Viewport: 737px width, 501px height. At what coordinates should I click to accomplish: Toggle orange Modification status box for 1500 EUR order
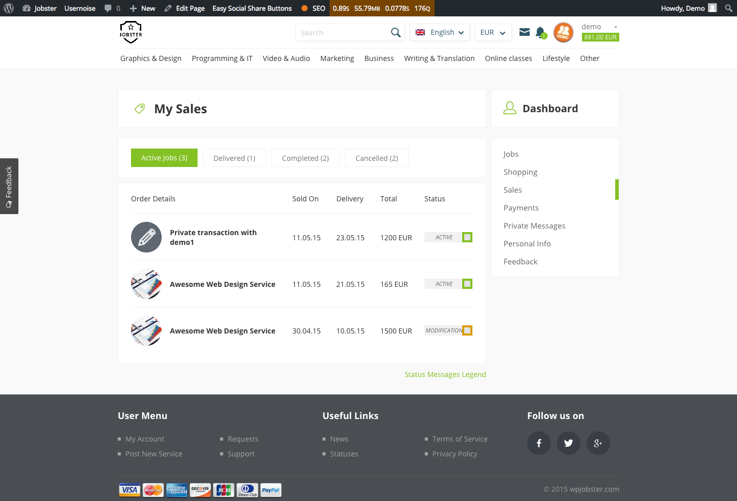coord(467,330)
